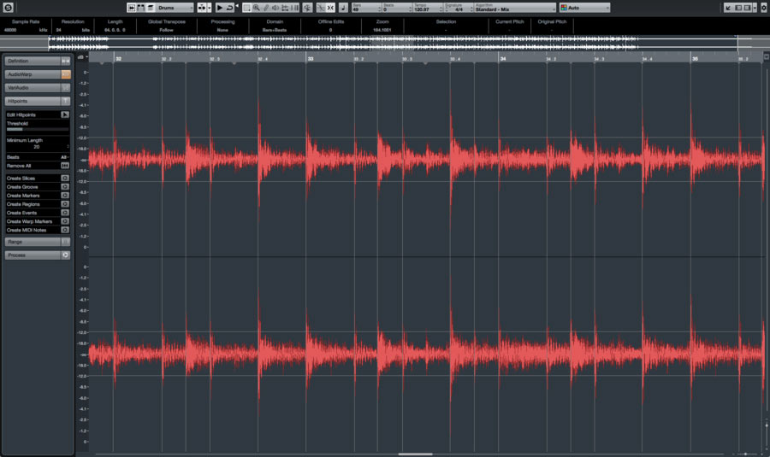This screenshot has width=770, height=457.
Task: Adjust the hitpoint Threshold slider
Action: coord(38,130)
